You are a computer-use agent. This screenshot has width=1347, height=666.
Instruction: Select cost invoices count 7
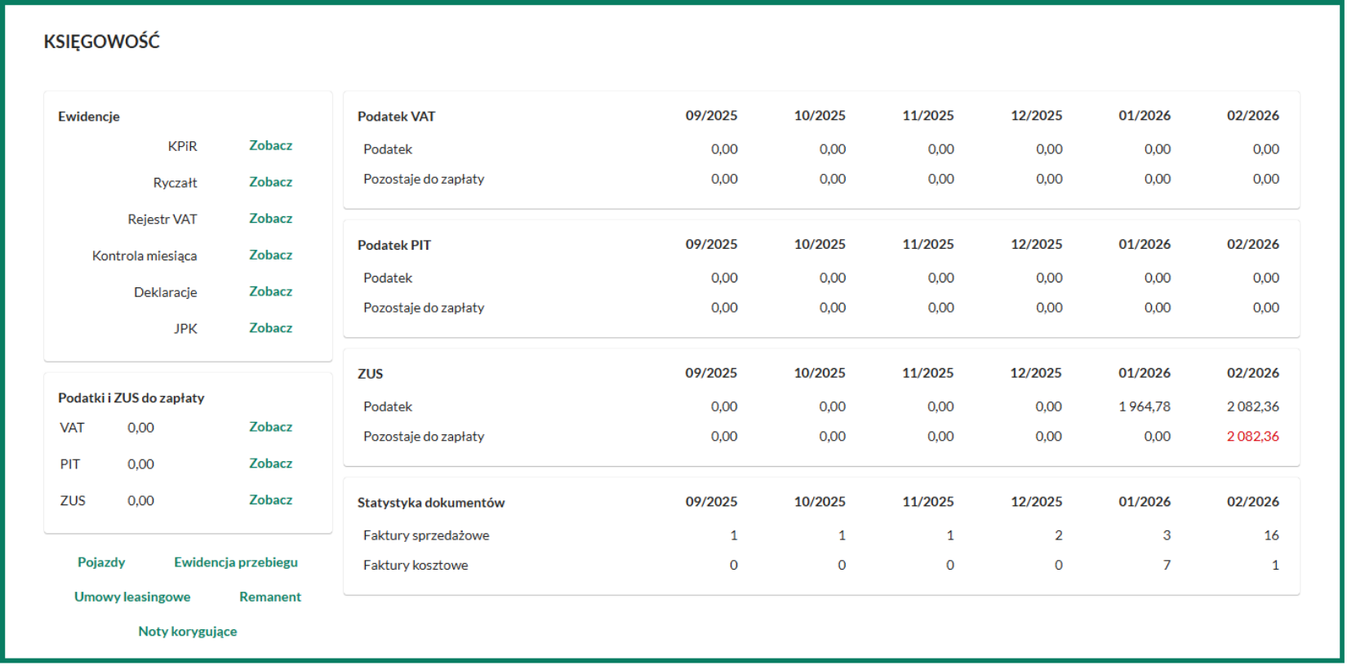click(x=1167, y=566)
